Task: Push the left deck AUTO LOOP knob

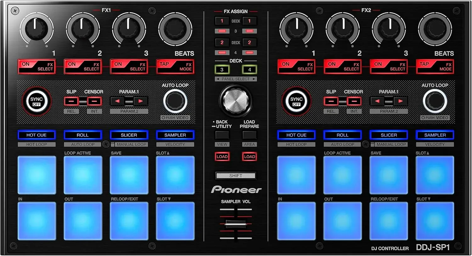Action: click(175, 101)
